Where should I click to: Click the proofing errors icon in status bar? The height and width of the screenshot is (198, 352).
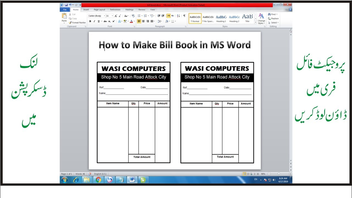(x=90, y=174)
